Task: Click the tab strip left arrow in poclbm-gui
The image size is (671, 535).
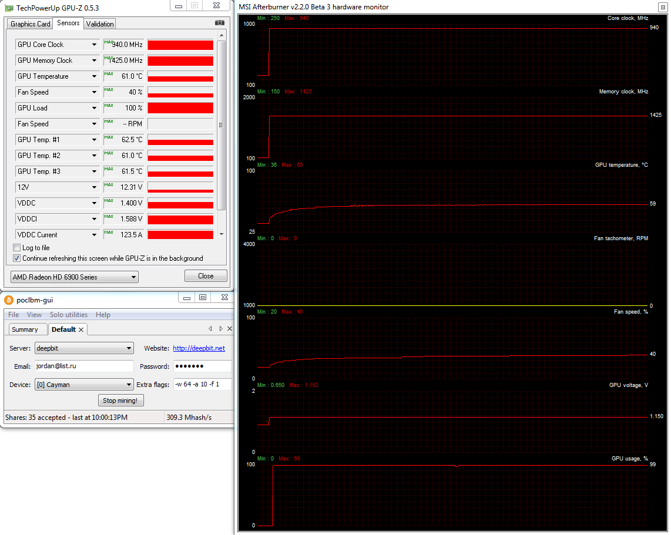Action: tap(210, 328)
